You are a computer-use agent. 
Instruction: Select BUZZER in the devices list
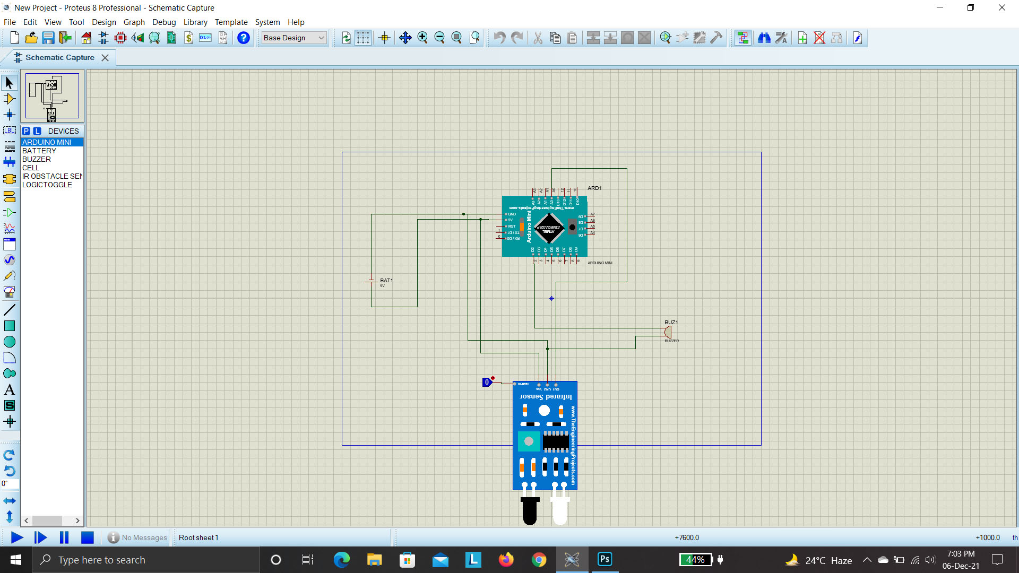click(37, 159)
